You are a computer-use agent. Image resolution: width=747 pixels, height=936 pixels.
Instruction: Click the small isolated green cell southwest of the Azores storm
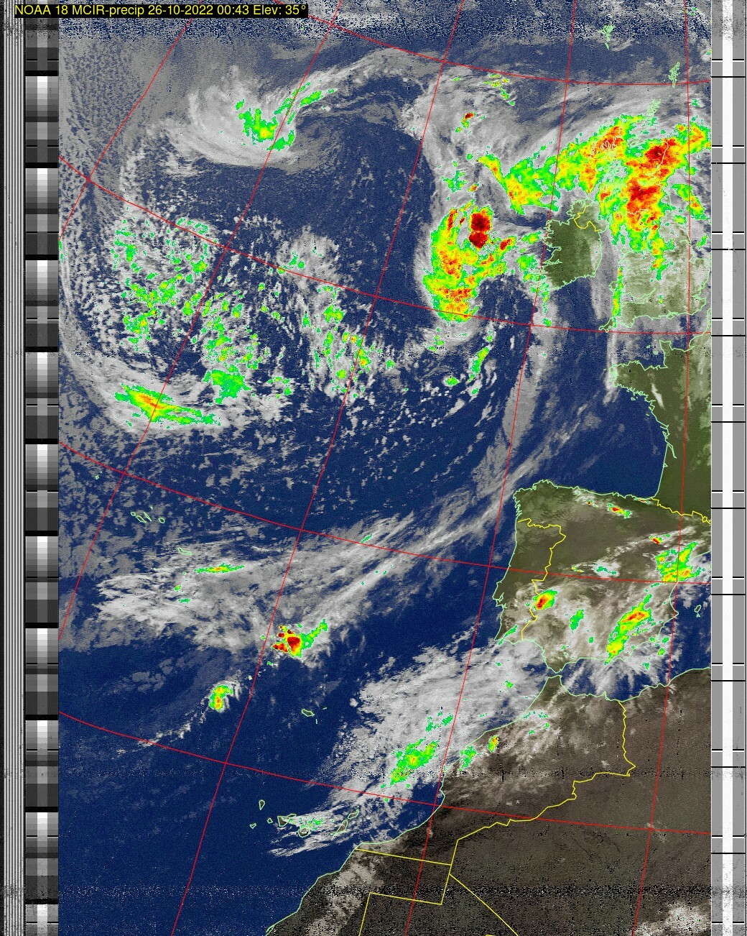tap(219, 697)
